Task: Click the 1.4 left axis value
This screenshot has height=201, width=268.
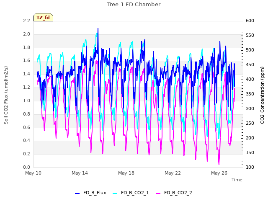Action: 26,74
